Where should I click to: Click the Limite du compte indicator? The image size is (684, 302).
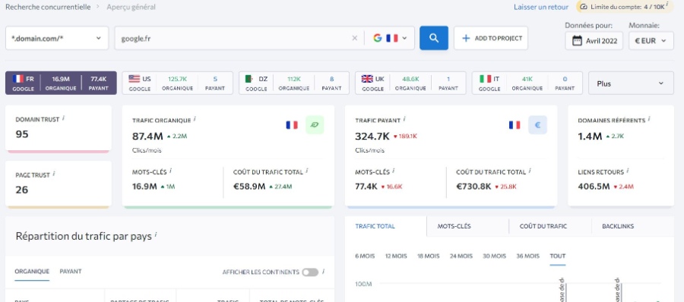coord(625,7)
